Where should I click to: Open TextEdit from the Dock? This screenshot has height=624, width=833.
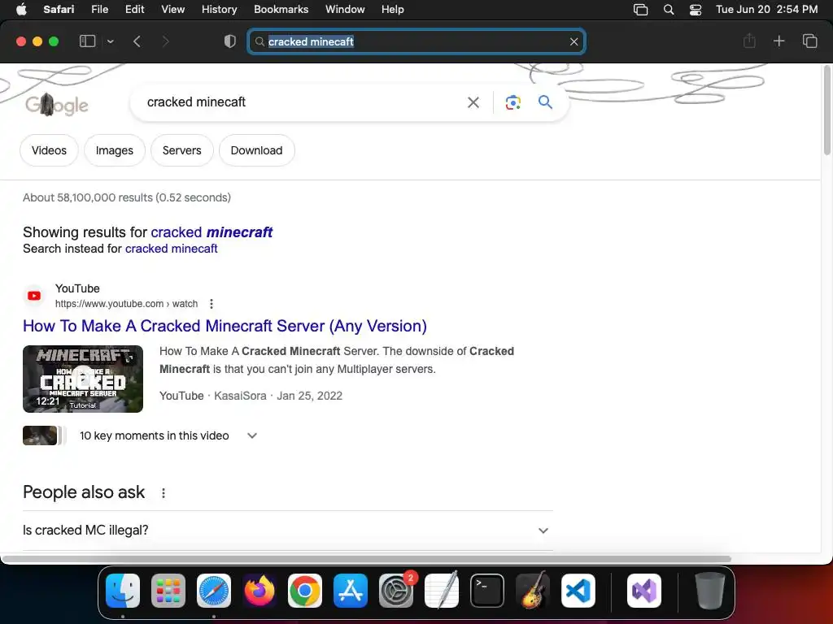pos(442,591)
